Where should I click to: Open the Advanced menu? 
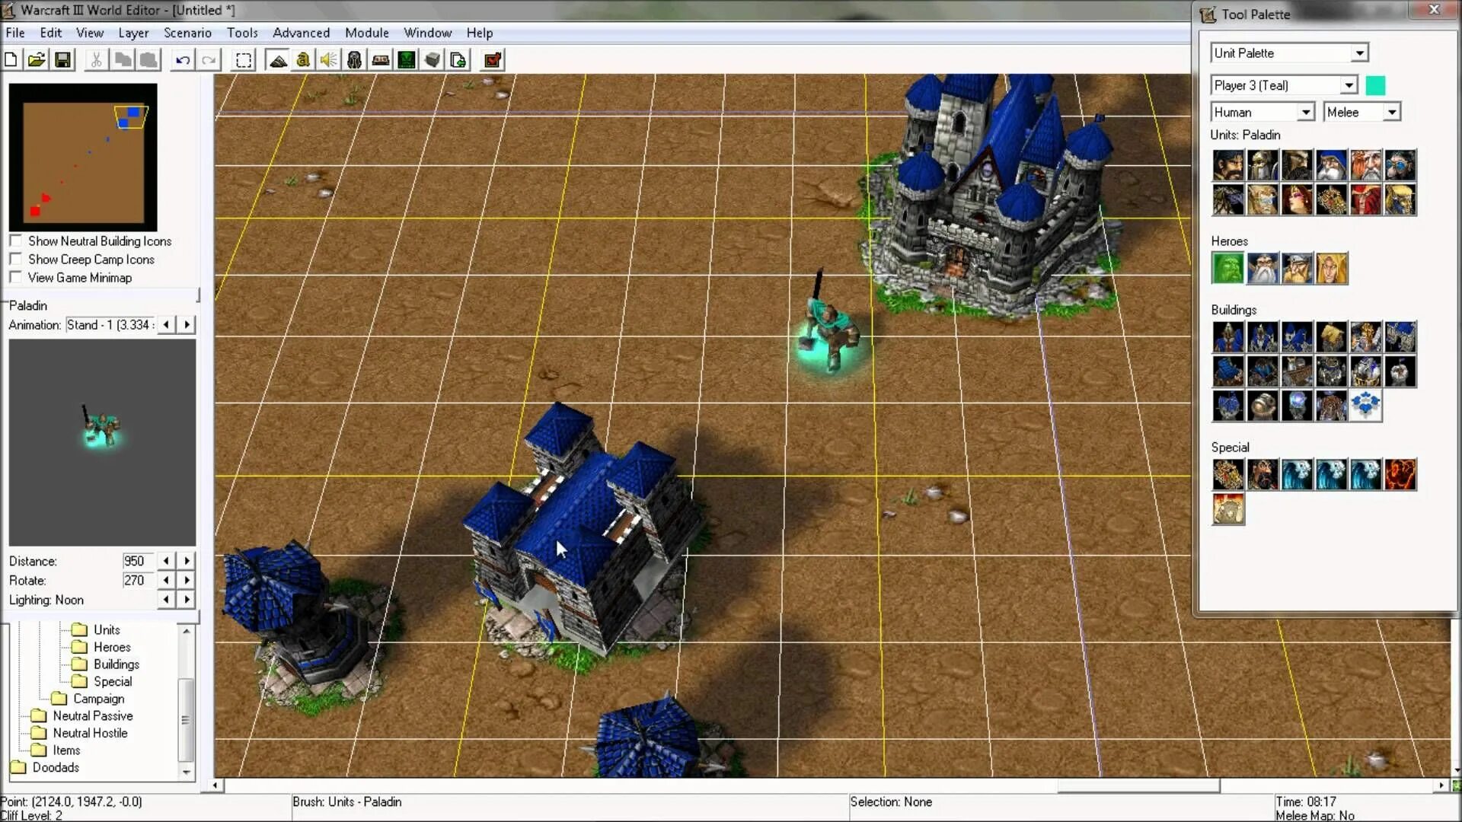coord(300,33)
